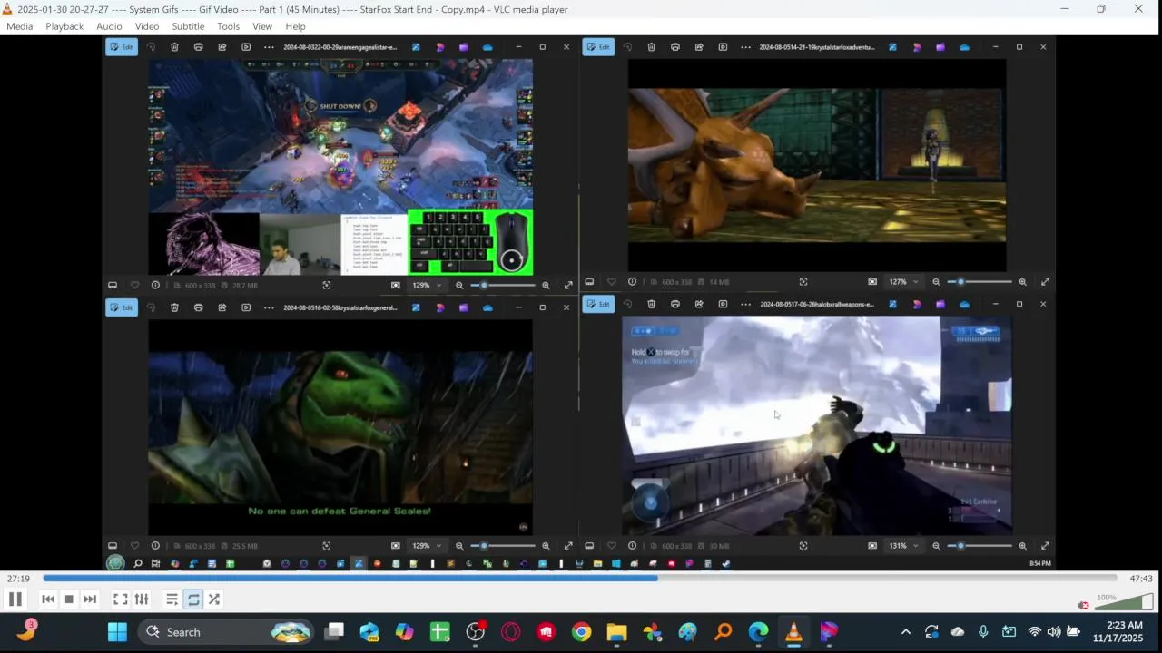Toggle filmstrip in krystalstarfoxgeneral window

[x=113, y=546]
